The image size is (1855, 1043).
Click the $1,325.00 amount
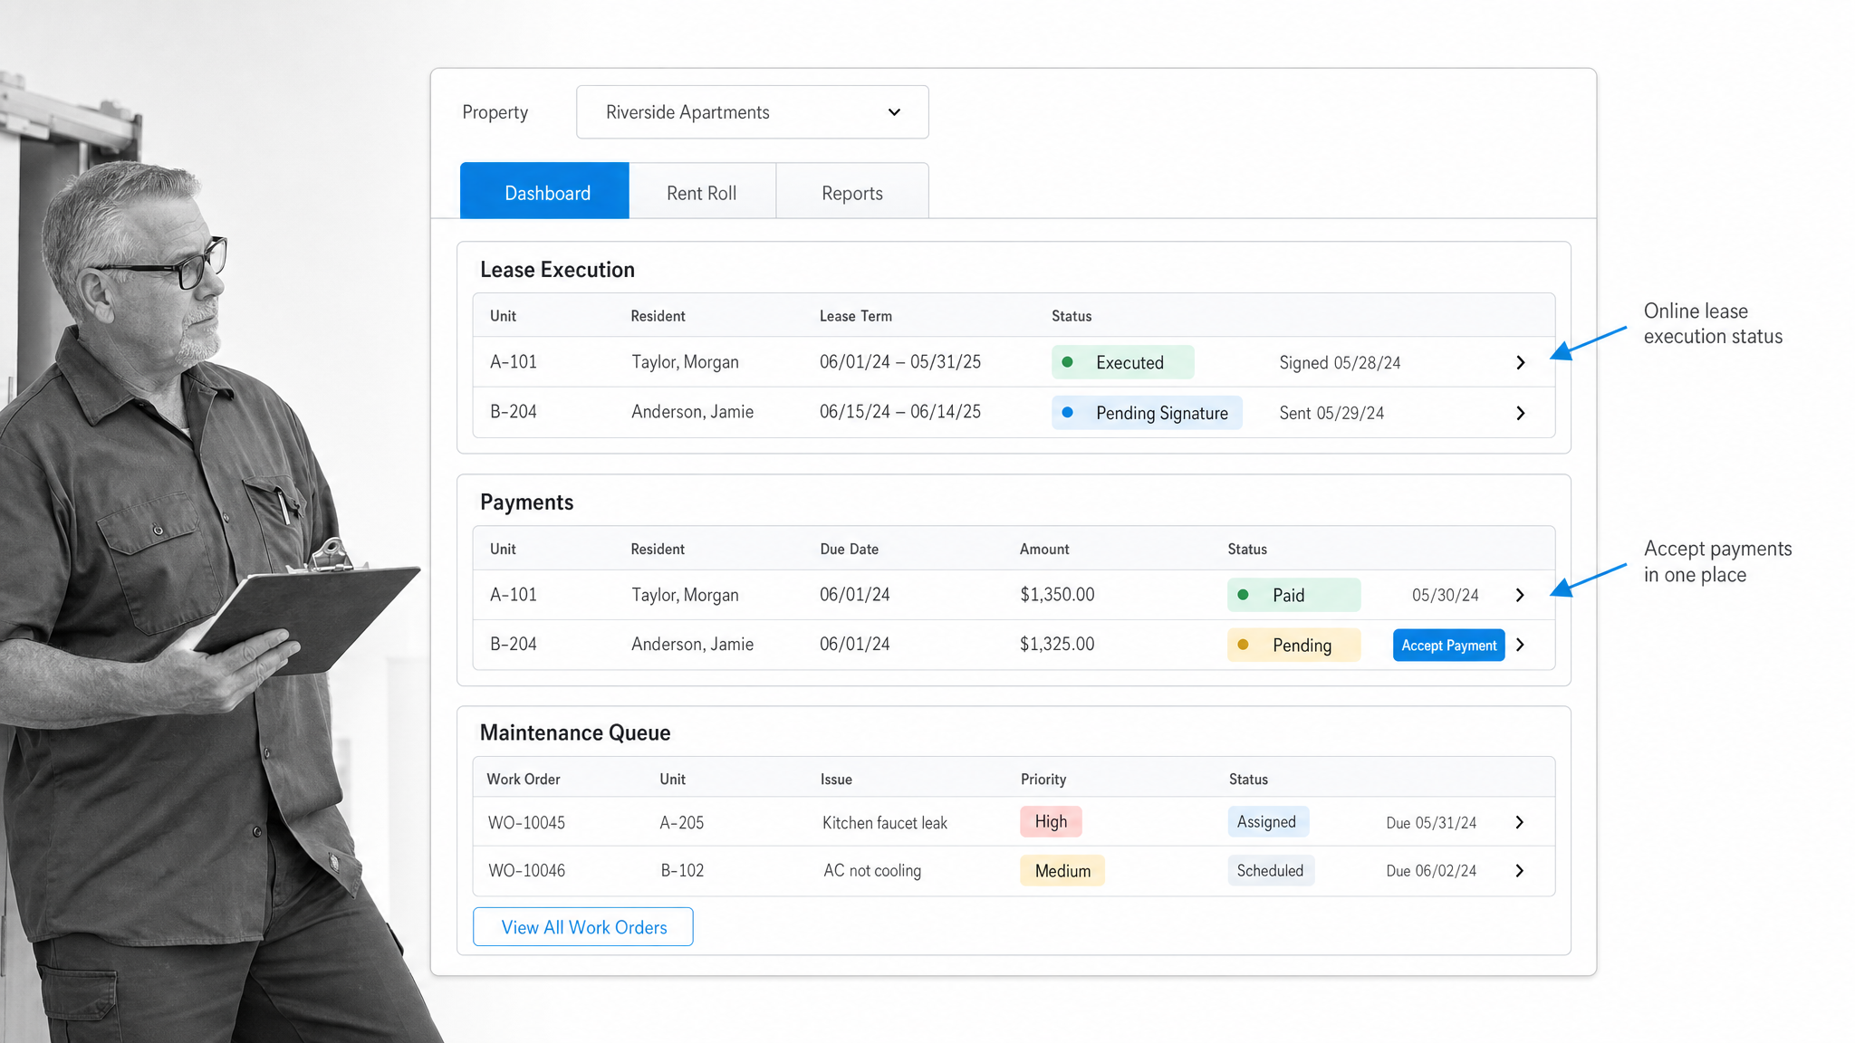click(1057, 644)
